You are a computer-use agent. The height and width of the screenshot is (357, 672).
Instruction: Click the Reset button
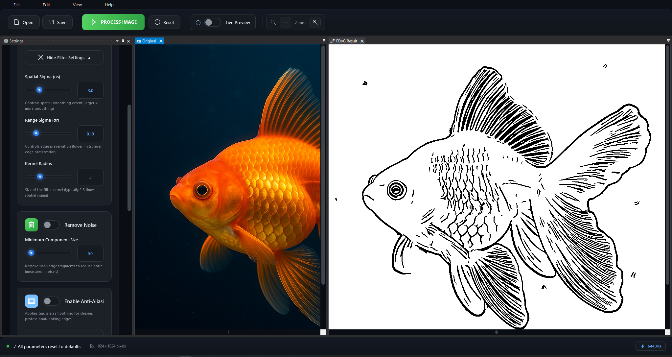pyautogui.click(x=164, y=22)
